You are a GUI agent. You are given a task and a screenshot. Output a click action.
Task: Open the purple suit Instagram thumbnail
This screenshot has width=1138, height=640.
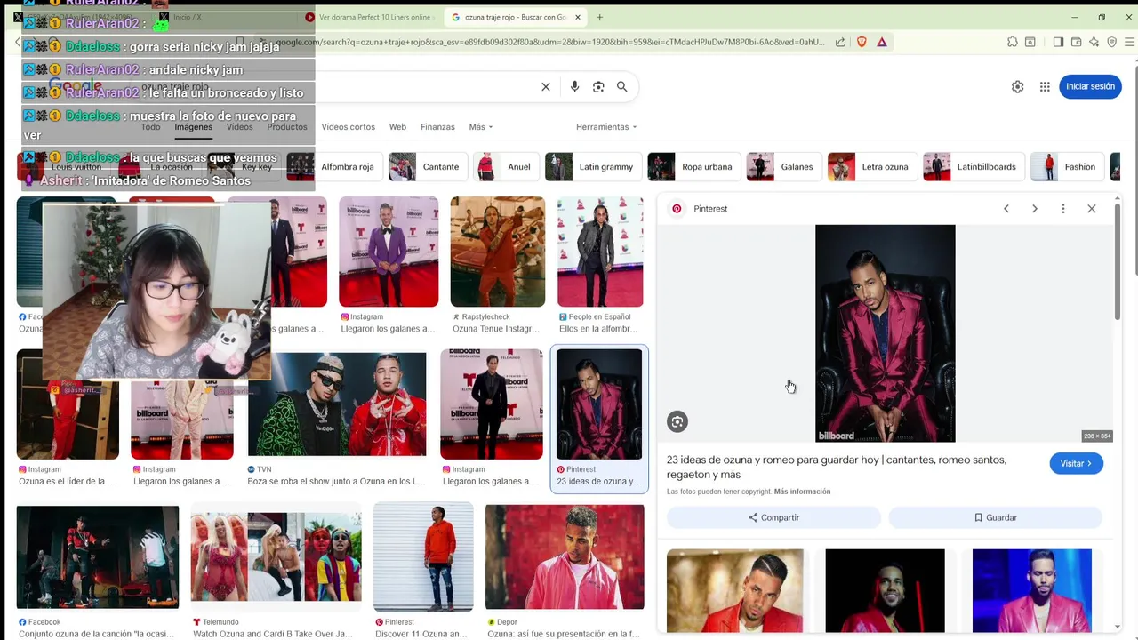point(389,252)
